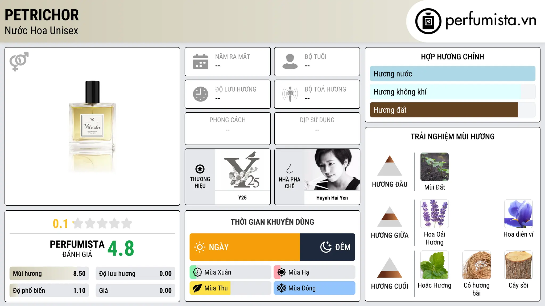This screenshot has height=306, width=545.
Task: Click the moon icon beside Đêm
Action: pyautogui.click(x=326, y=247)
